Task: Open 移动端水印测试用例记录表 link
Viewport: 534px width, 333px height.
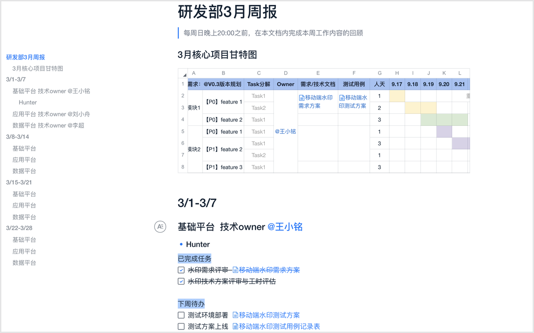Action: pyautogui.click(x=276, y=326)
